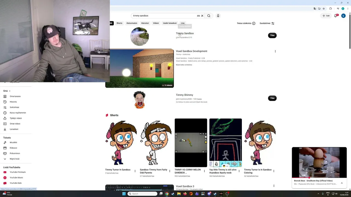
Task: Open File Explorer from the taskbar
Action: tap(179, 194)
